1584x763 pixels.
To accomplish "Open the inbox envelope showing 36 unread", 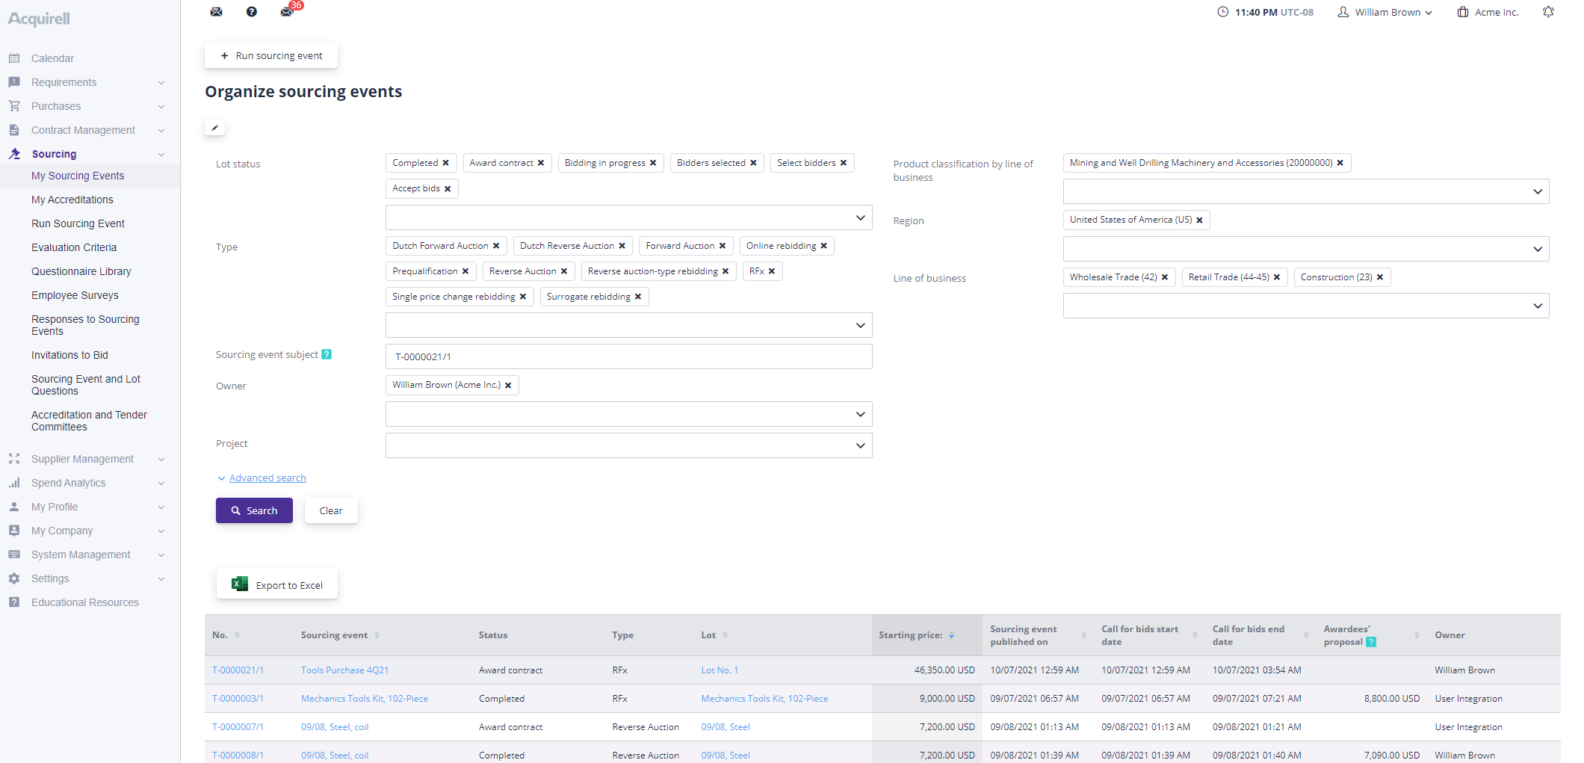I will (287, 11).
